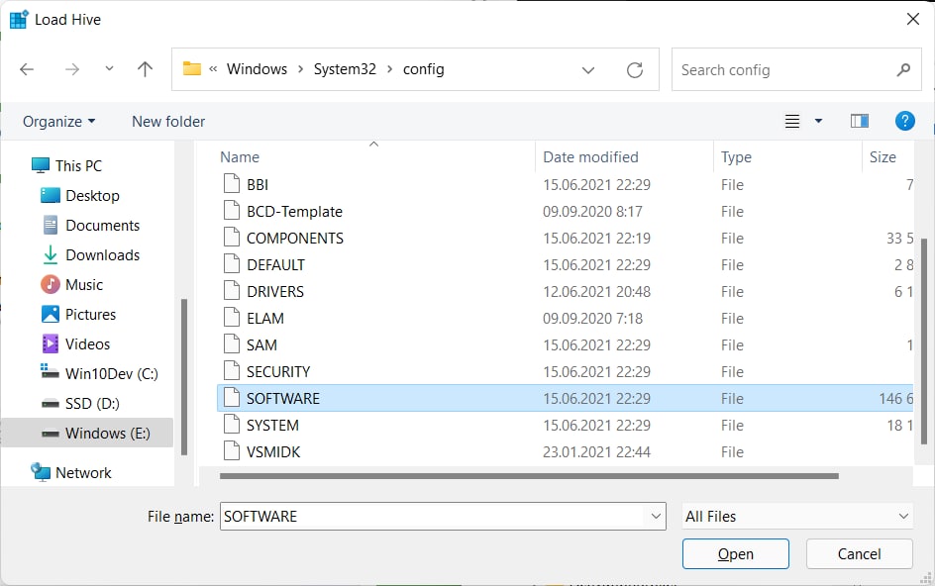Open the Win10Dev (C:) drive
935x586 pixels.
click(x=99, y=374)
